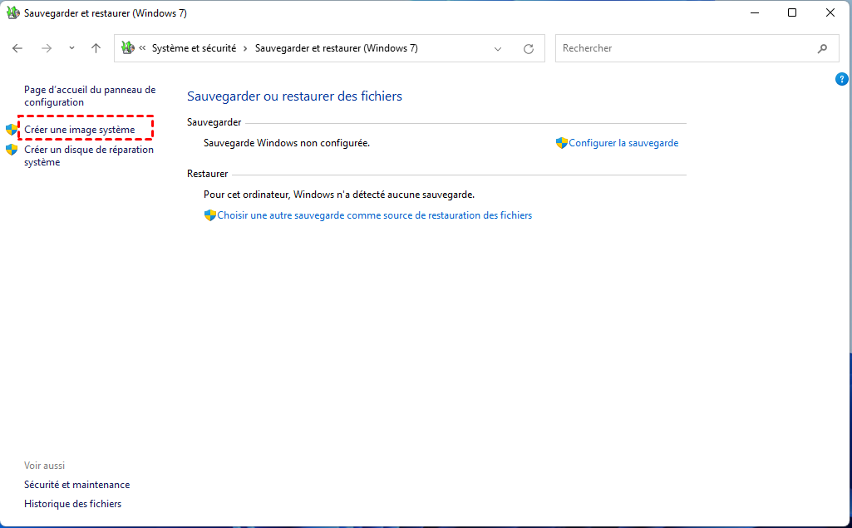
Task: Open Page d'accueil du panneau de configuration
Action: 90,96
